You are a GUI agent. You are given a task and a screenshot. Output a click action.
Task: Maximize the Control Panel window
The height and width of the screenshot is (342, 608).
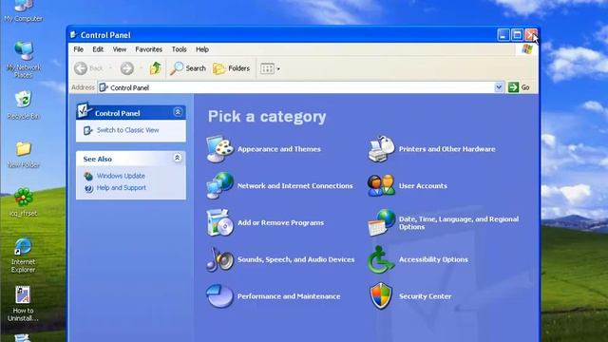point(517,35)
